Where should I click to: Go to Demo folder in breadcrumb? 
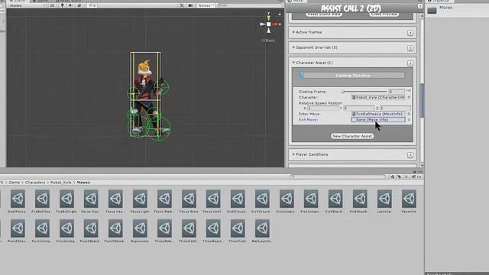coord(14,183)
